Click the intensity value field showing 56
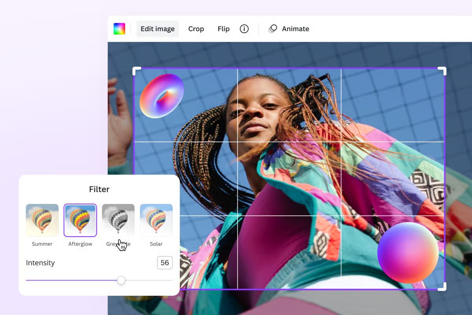The height and width of the screenshot is (315, 472). tap(165, 263)
